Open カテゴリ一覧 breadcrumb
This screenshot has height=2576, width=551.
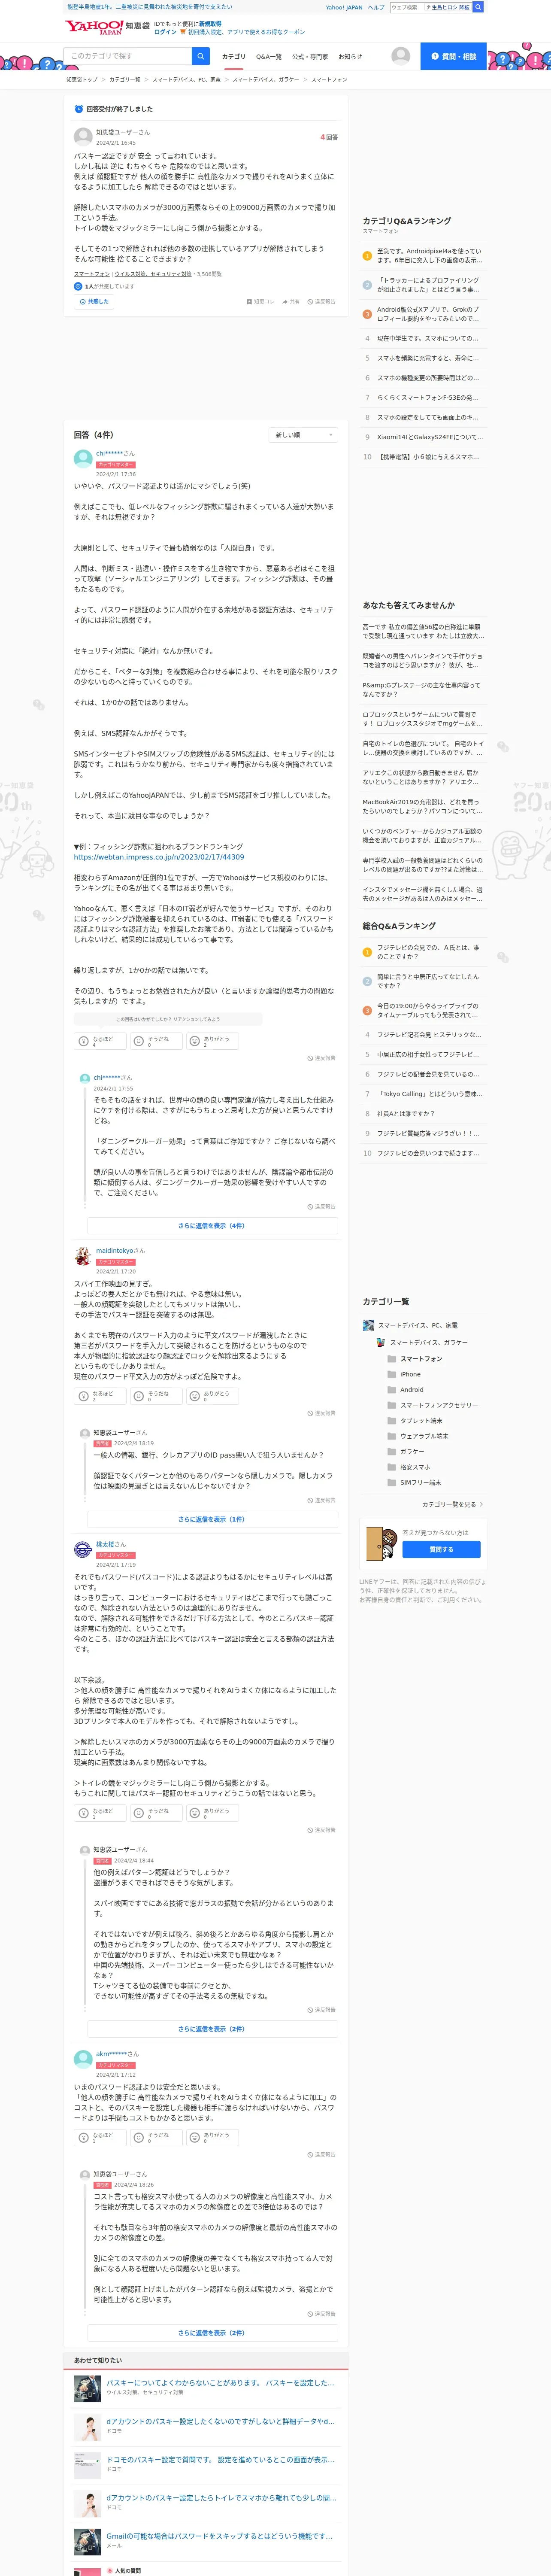point(125,79)
